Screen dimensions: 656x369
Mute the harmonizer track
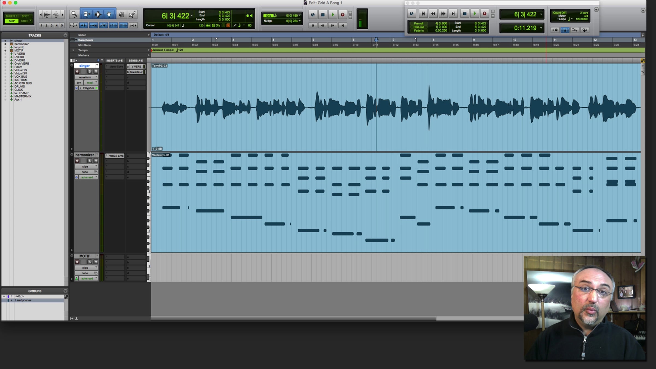[96, 161]
